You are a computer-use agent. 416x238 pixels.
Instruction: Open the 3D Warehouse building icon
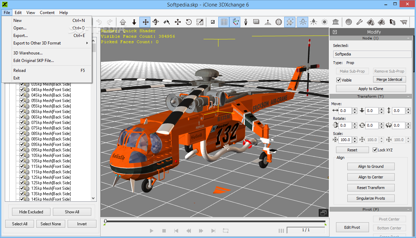coord(336,22)
